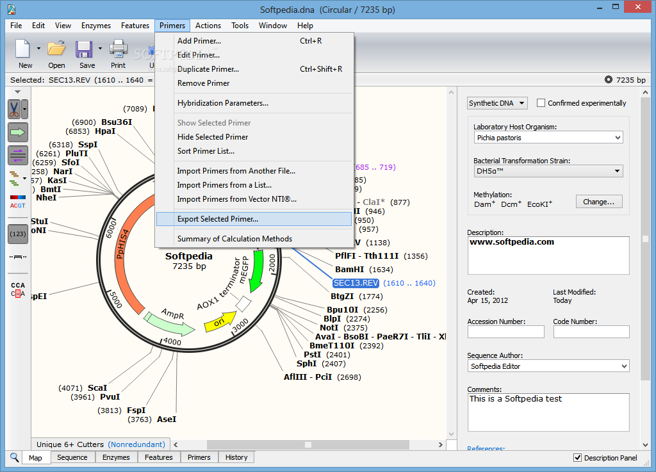This screenshot has width=656, height=472.
Task: Open the Actions menu
Action: tap(208, 26)
